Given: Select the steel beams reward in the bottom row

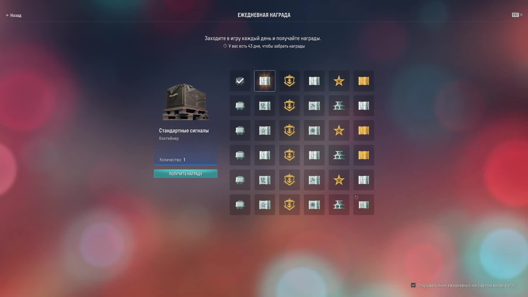Looking at the screenshot, I should (x=339, y=205).
